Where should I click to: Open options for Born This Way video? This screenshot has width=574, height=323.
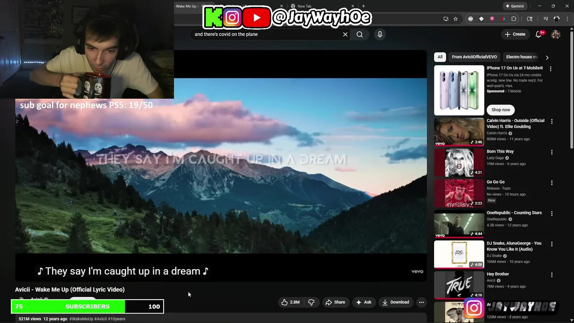tap(552, 153)
